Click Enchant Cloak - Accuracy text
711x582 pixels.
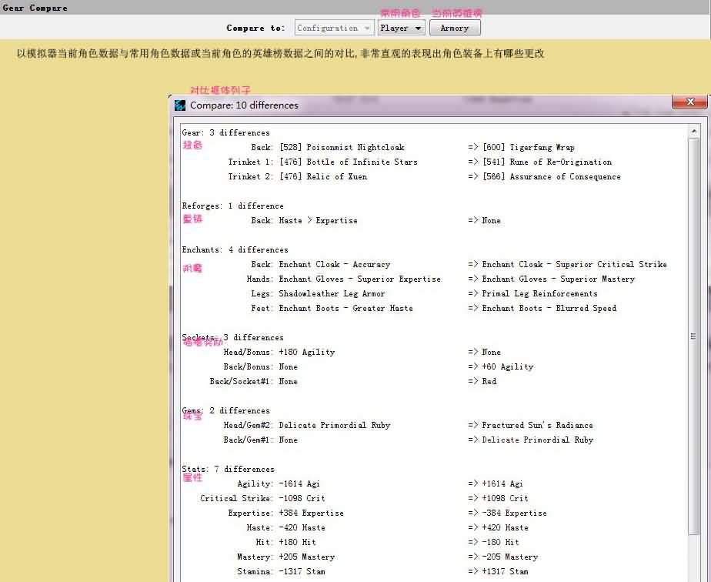335,265
